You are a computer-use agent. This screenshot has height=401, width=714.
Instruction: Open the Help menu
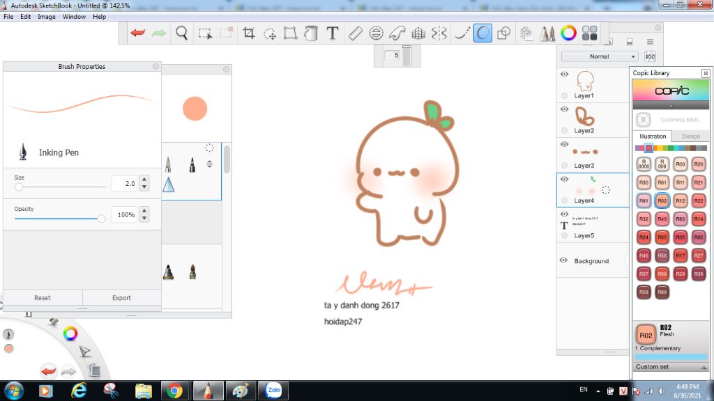[99, 17]
